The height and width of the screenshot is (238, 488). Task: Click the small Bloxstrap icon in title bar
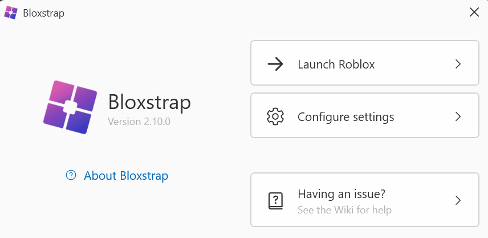[11, 13]
